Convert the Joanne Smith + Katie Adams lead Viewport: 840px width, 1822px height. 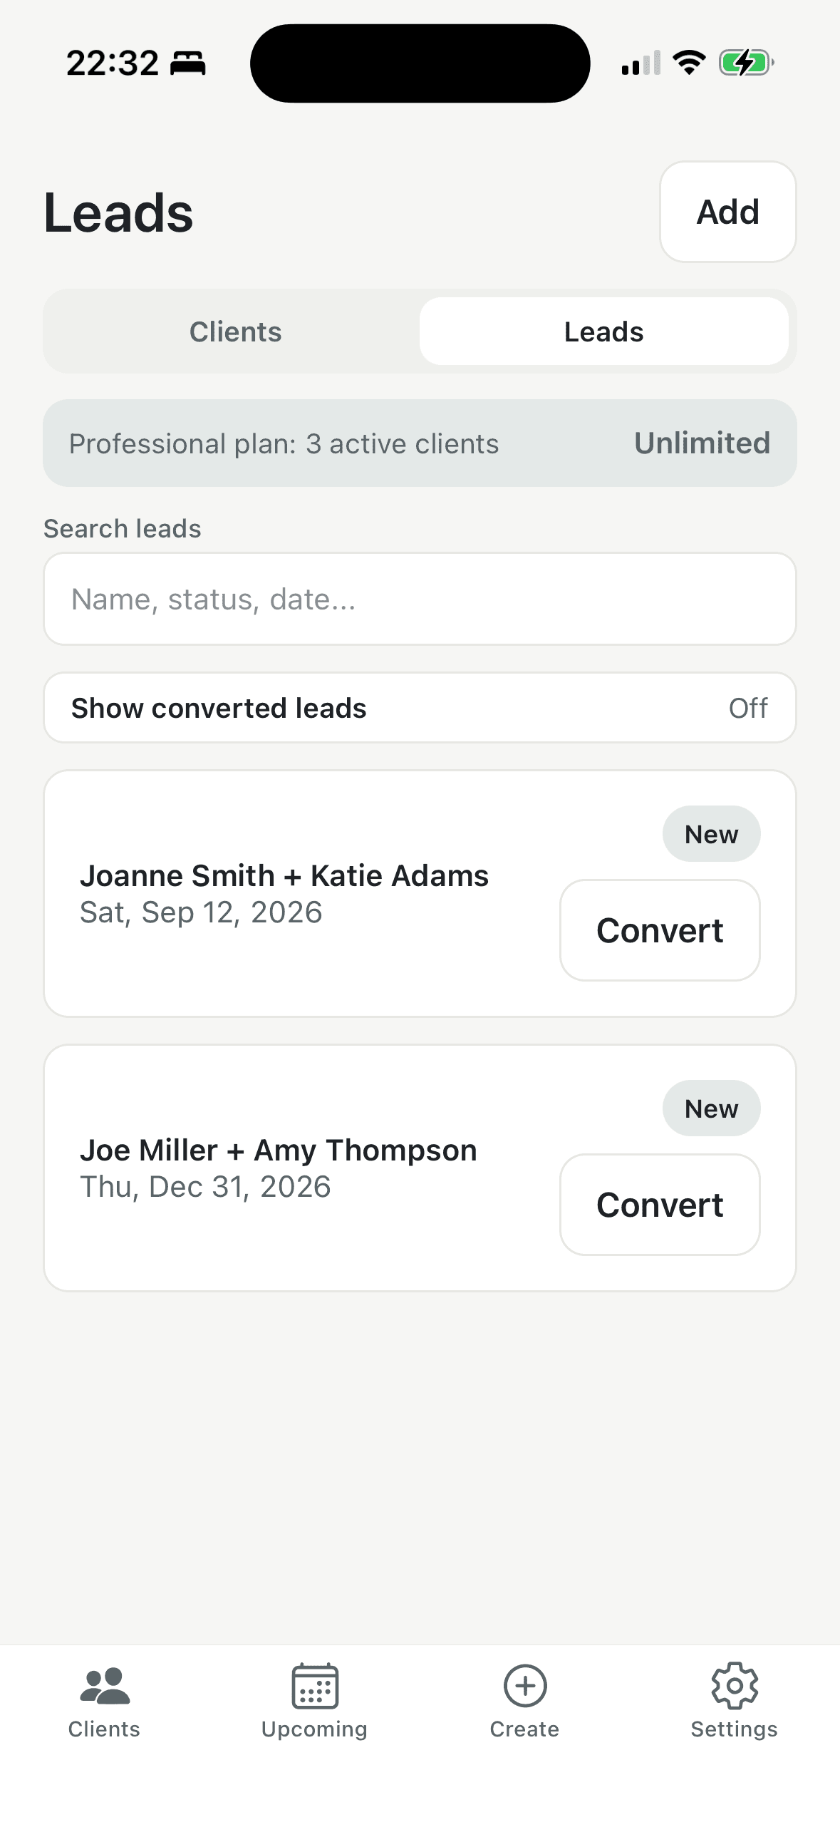click(x=660, y=930)
